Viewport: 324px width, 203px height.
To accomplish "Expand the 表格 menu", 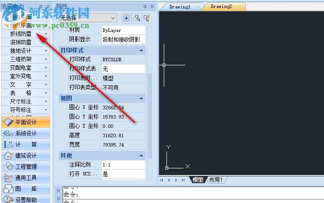I will [46, 93].
